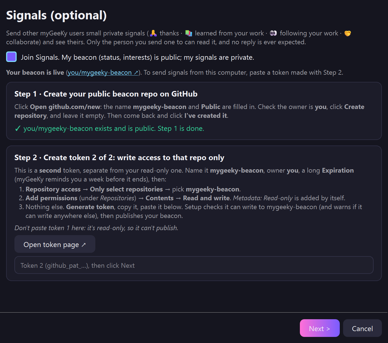Screen dimensions: 388x343
Task: Click the 'Don't paste token 1 here' note
Action: pyautogui.click(x=96, y=228)
